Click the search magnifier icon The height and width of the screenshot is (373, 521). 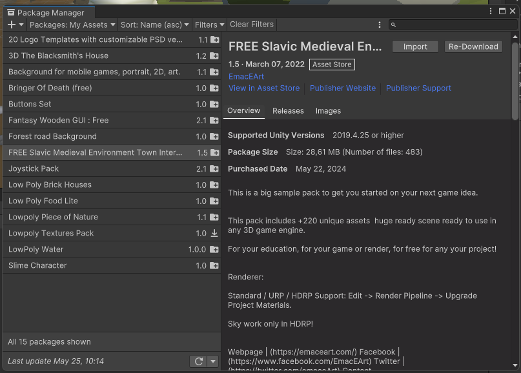(x=393, y=25)
